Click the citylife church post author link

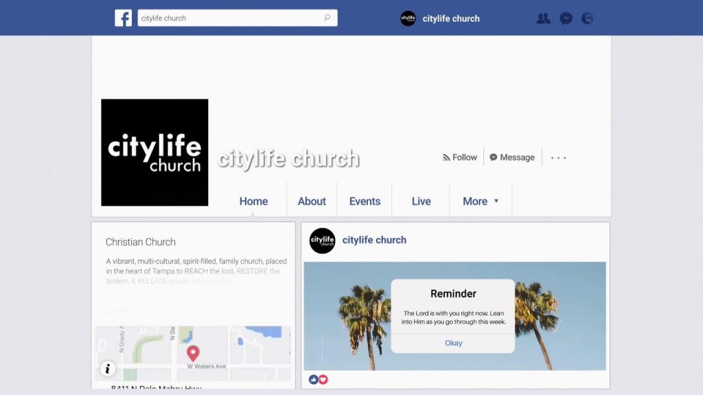point(374,240)
